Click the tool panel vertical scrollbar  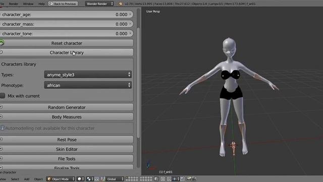point(138,82)
